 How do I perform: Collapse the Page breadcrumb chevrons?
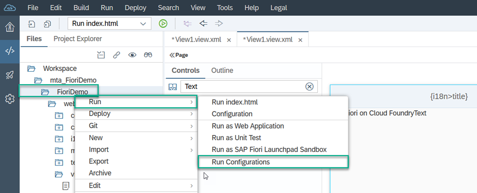pos(172,55)
